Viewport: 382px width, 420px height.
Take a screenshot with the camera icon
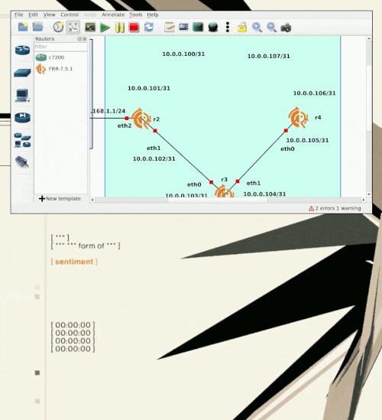coord(286,28)
